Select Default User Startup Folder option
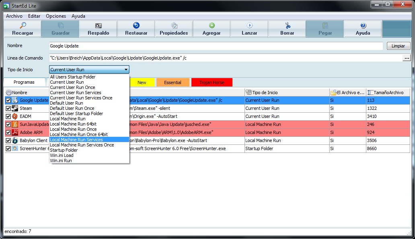This screenshot has height=239, width=415. pos(89,113)
